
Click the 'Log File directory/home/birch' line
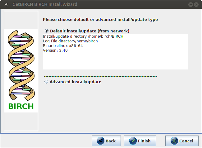(x=70, y=41)
